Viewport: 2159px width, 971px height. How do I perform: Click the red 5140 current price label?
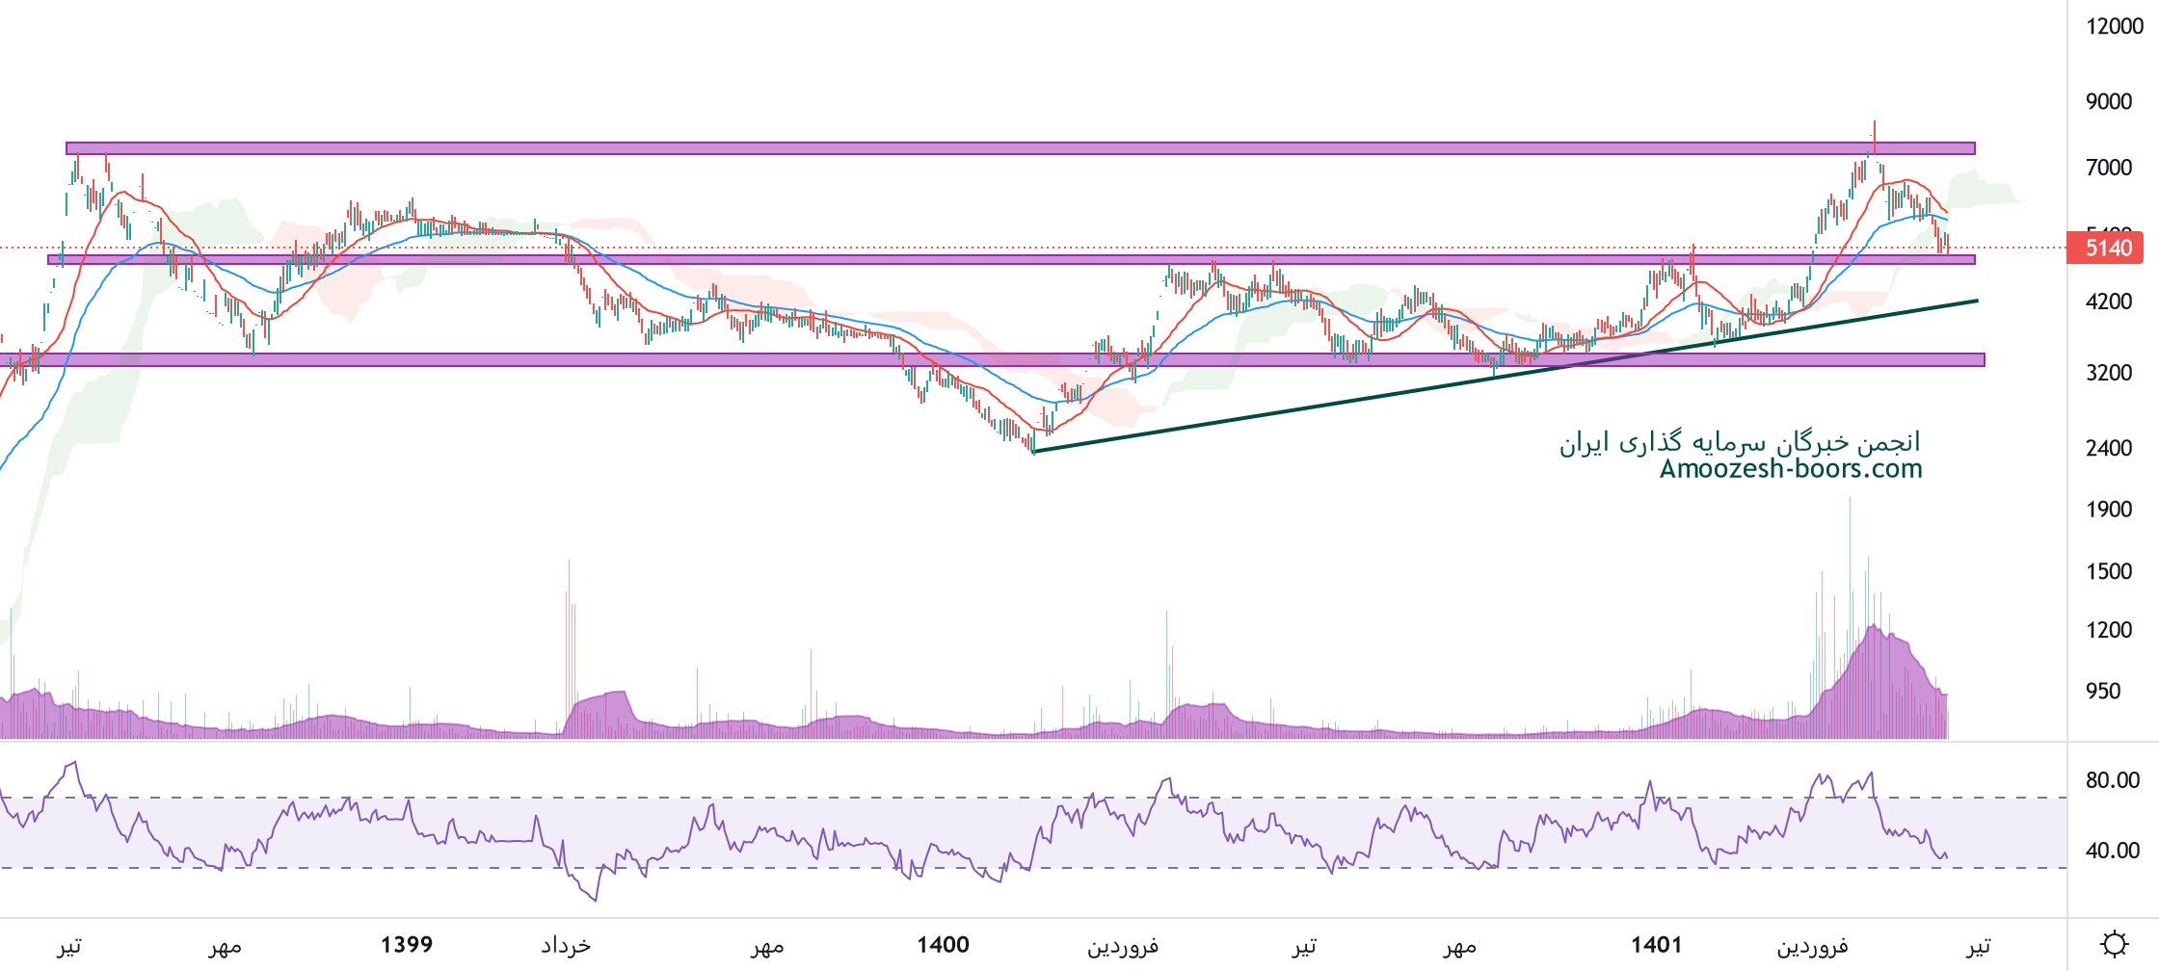click(2108, 249)
